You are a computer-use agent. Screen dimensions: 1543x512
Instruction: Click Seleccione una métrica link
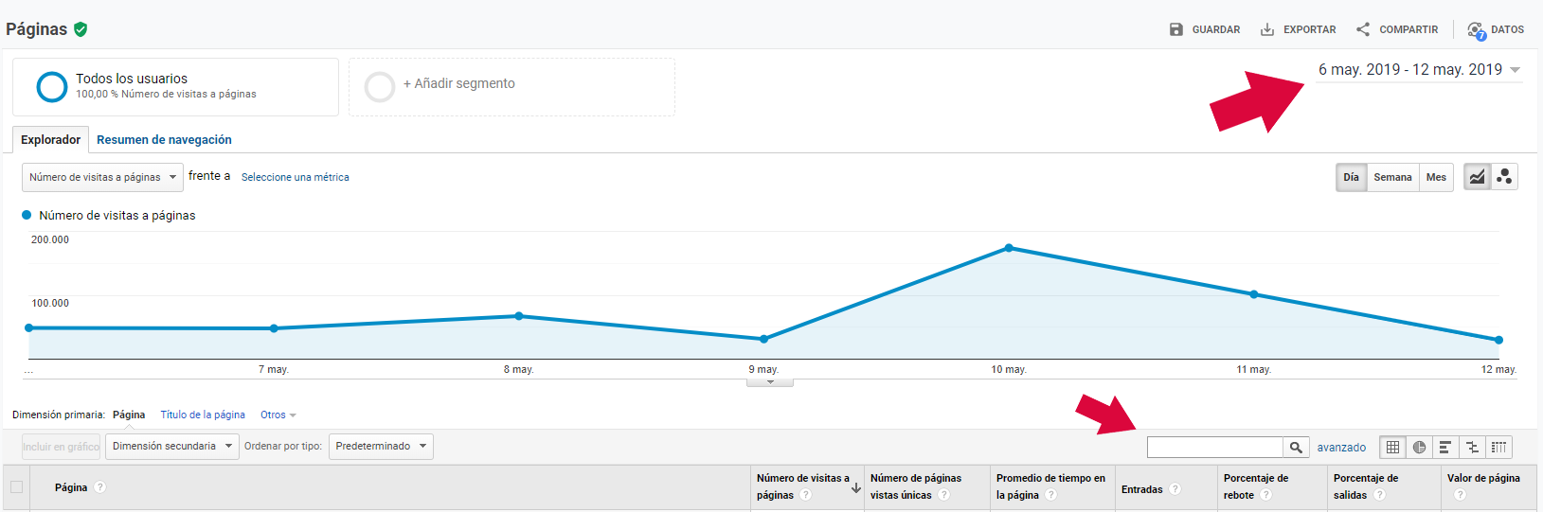point(295,177)
